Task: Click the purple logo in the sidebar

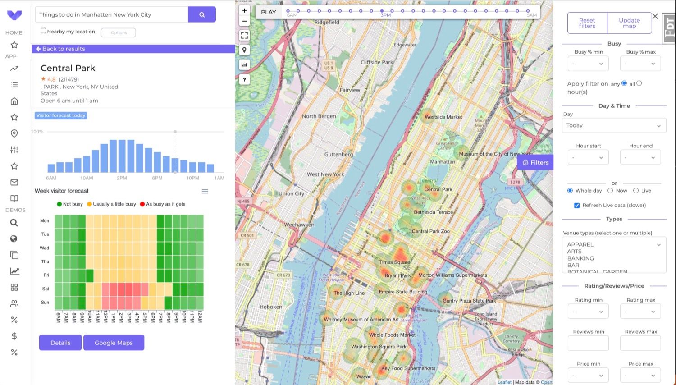Action: pyautogui.click(x=14, y=15)
